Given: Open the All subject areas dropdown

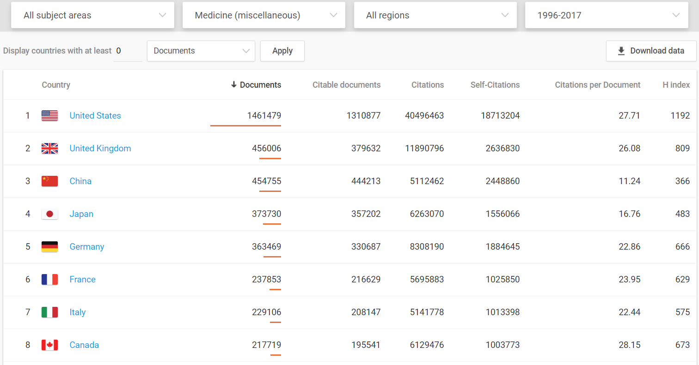Looking at the screenshot, I should point(92,15).
